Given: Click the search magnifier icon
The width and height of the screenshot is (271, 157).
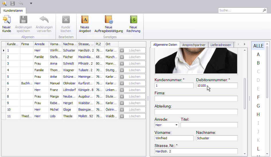Looking at the screenshot, I should click(x=264, y=10).
